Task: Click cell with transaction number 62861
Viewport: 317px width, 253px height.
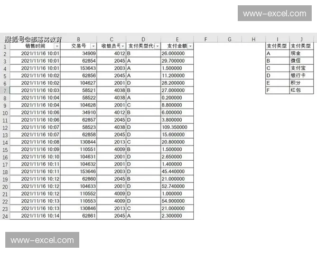Action: point(78,216)
